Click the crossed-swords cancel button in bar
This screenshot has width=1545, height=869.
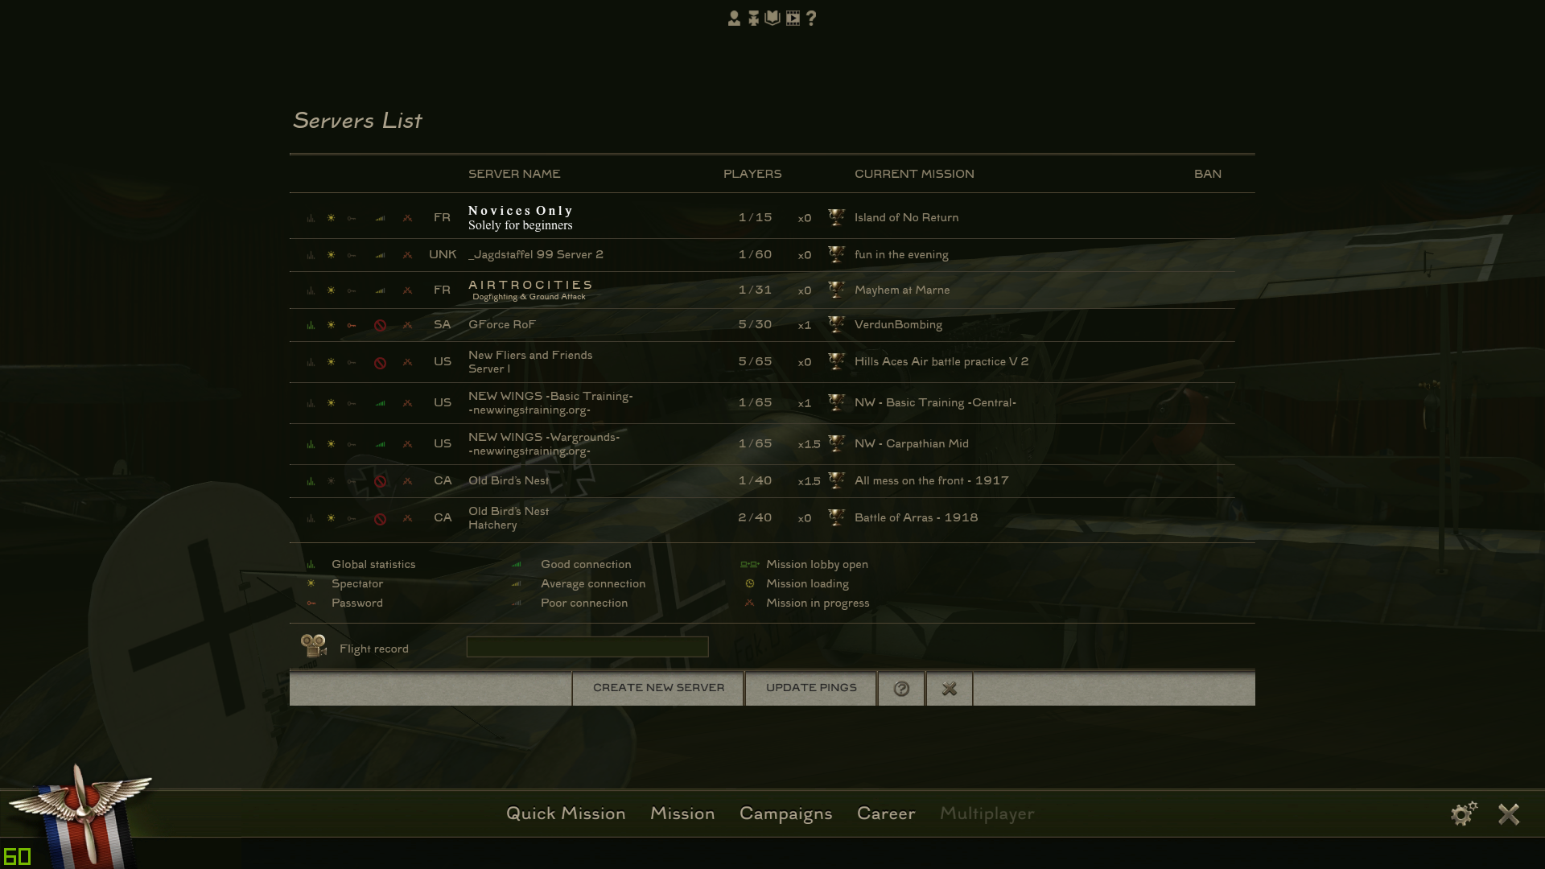(950, 689)
